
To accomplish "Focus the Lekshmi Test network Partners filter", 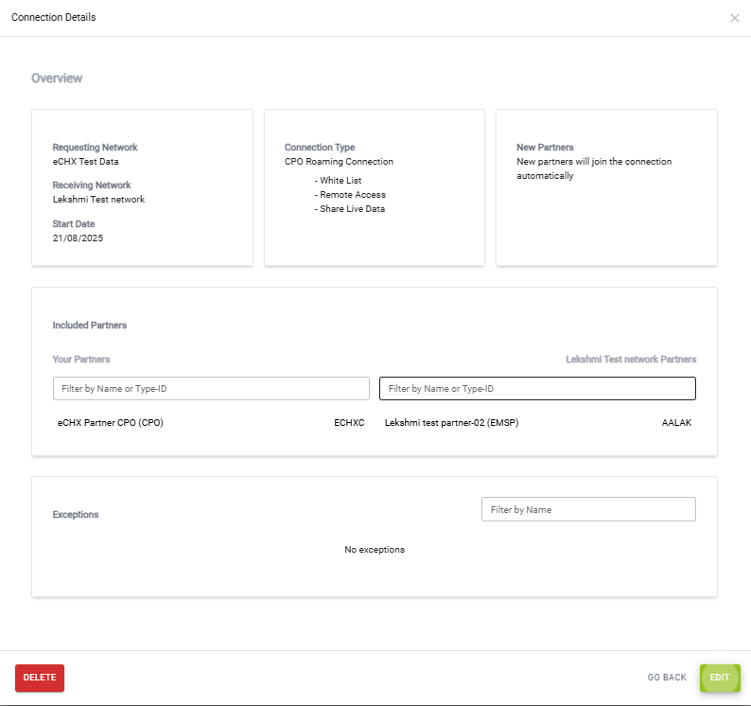I will [537, 389].
